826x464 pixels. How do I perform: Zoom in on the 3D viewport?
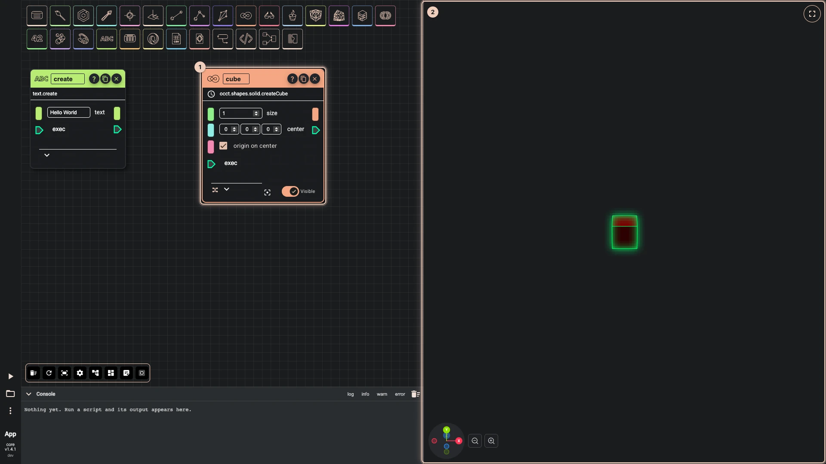[491, 441]
